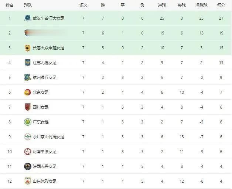Image resolution: width=232 pixels, height=189 pixels.
Task: Click the 北京女足 red round logo
Action: 27,92
